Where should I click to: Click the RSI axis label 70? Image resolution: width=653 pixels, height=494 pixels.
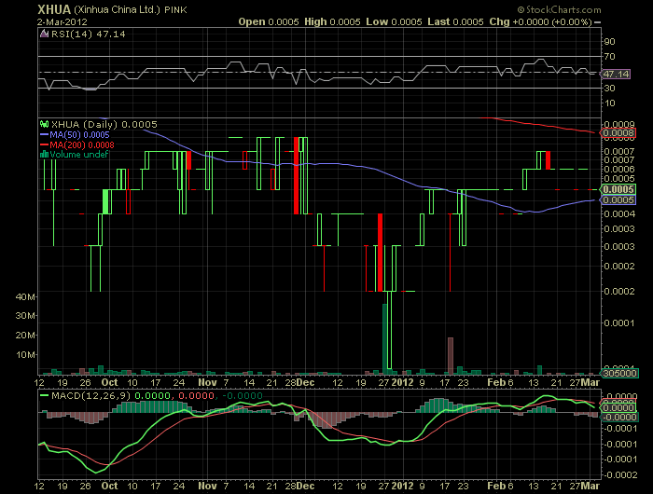click(609, 56)
